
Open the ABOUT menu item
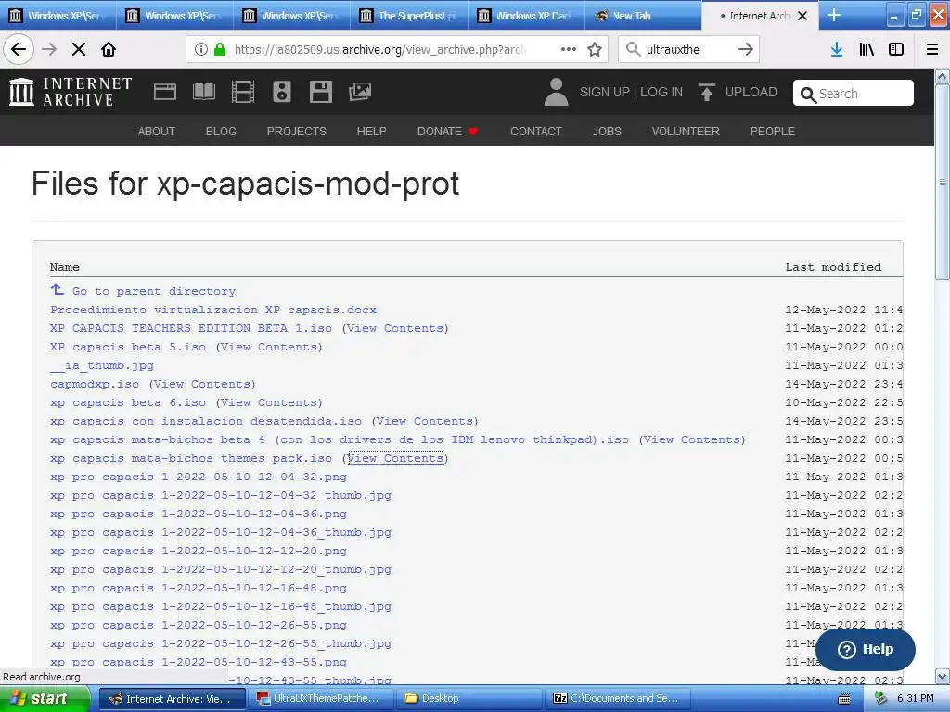156,132
